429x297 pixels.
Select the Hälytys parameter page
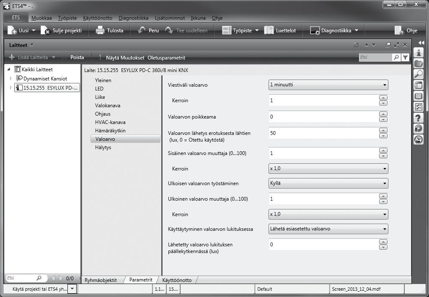103,147
